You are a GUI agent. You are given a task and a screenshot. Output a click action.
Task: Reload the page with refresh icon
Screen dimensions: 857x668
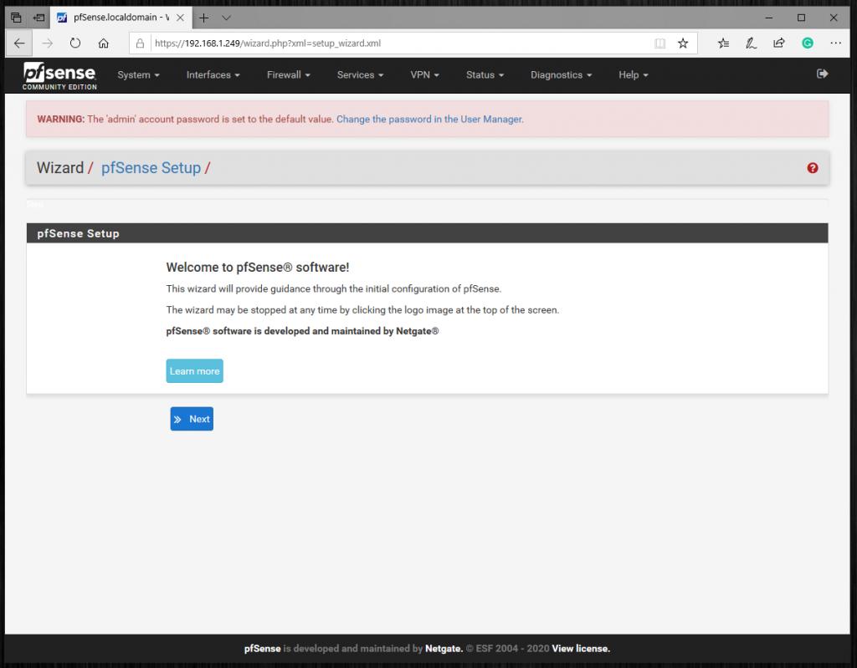coord(75,43)
